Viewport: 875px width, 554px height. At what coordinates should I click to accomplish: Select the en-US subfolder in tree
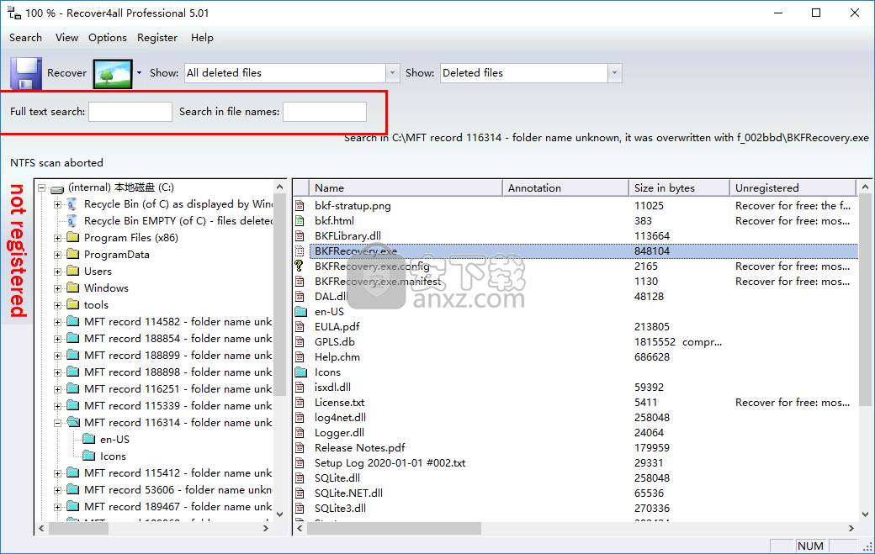(114, 439)
